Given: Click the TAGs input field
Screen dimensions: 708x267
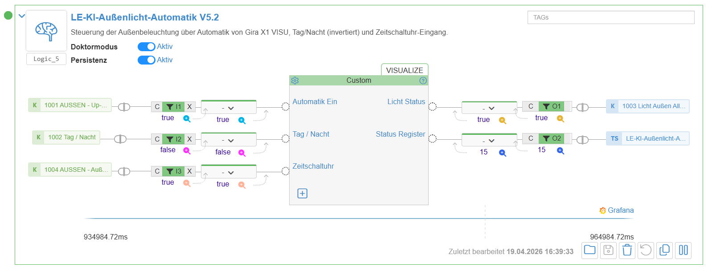Looking at the screenshot, I should point(610,17).
